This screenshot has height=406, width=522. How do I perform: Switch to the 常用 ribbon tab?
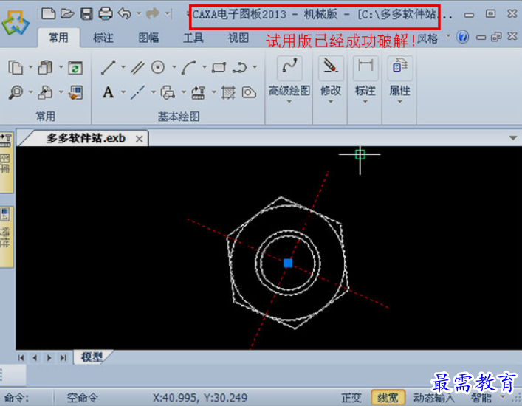point(58,38)
